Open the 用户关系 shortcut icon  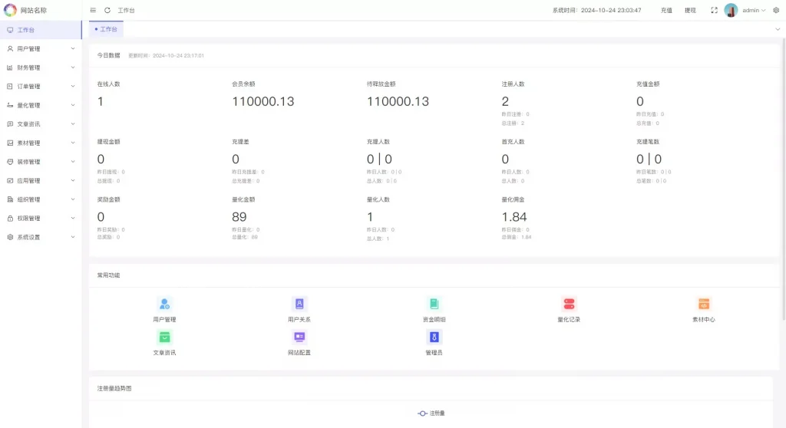pos(299,304)
